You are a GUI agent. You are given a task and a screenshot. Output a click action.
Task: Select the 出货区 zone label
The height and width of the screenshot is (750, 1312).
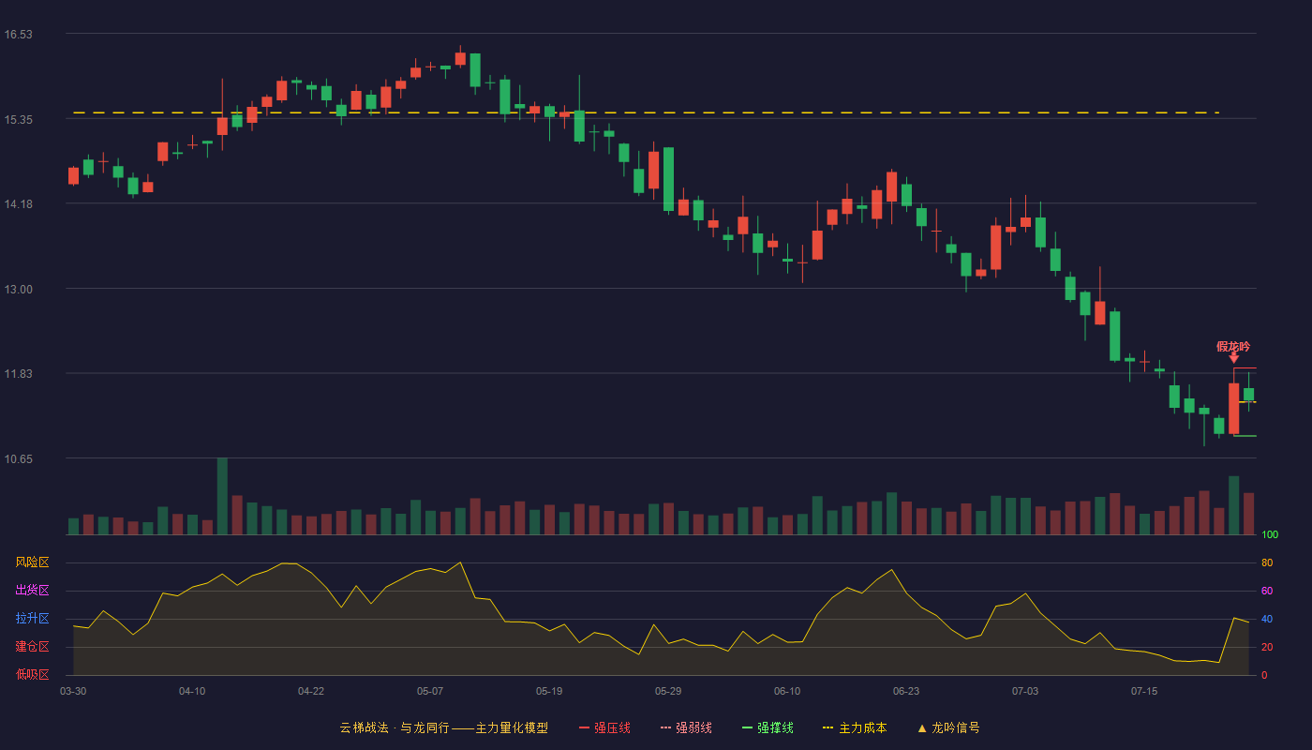coord(32,591)
